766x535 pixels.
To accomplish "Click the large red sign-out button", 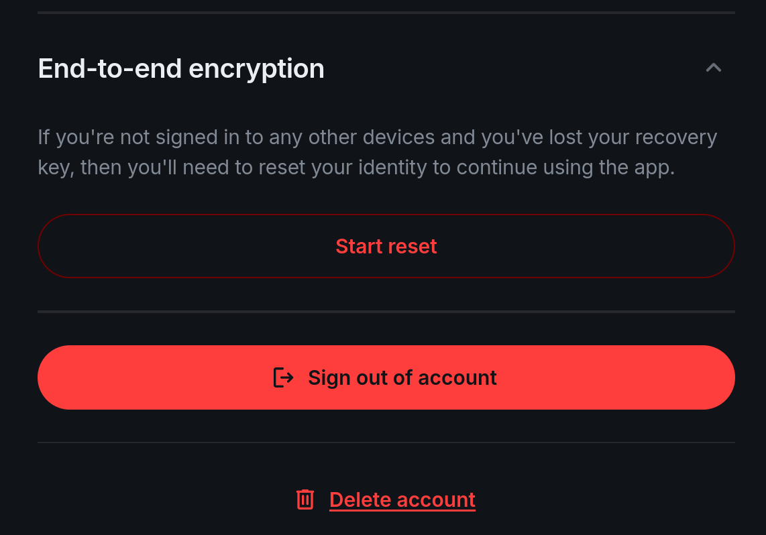I will coord(386,377).
